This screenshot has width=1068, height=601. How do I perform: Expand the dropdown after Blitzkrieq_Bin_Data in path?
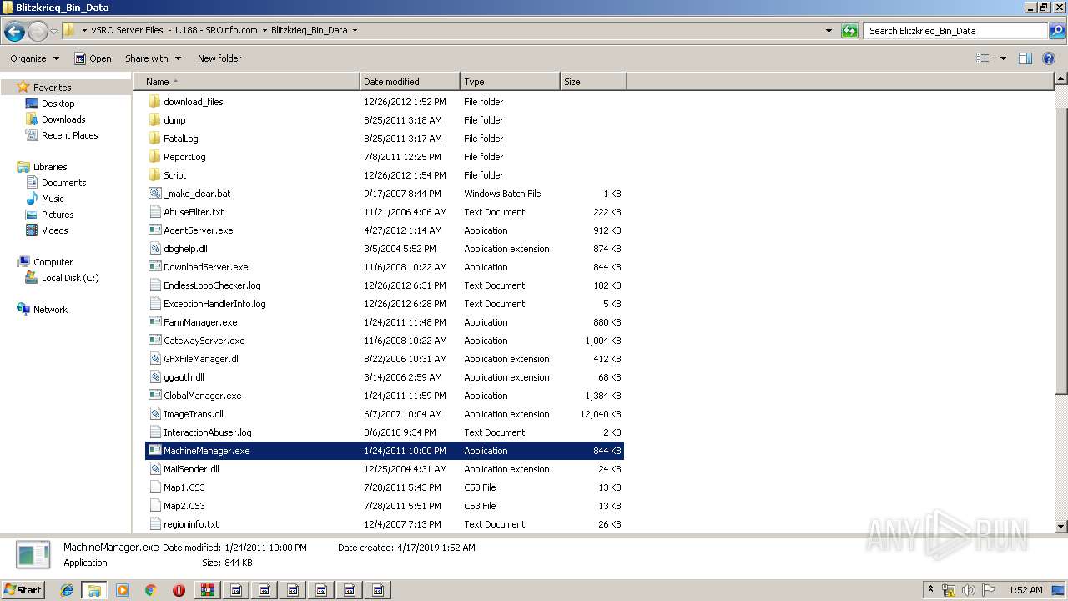pos(355,31)
